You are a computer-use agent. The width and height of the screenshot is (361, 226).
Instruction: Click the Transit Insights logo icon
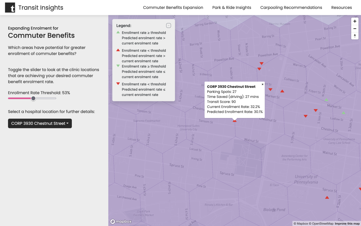click(10, 8)
